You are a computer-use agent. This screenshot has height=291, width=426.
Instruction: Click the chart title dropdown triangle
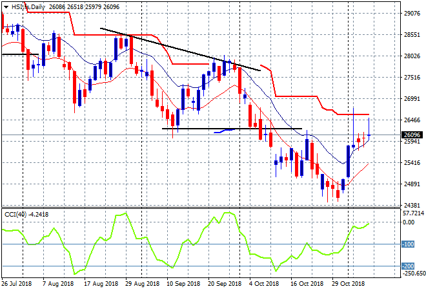6,7
